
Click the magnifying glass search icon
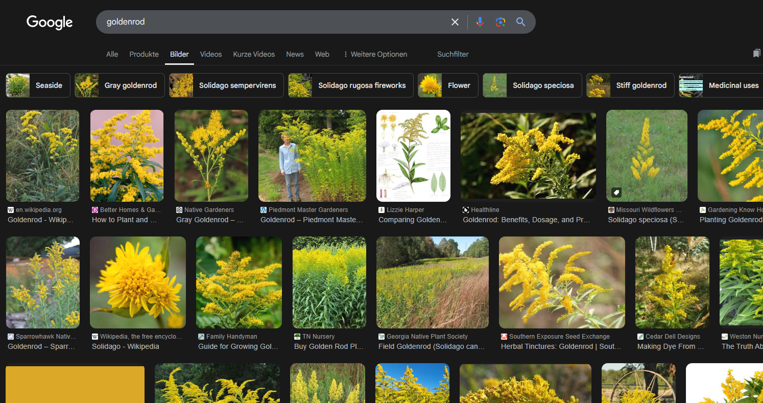(x=520, y=22)
